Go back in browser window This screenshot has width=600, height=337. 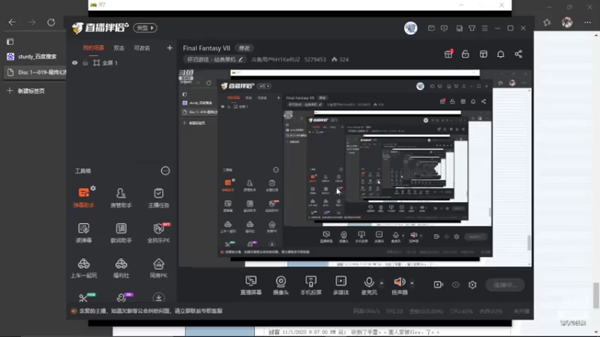point(12,22)
